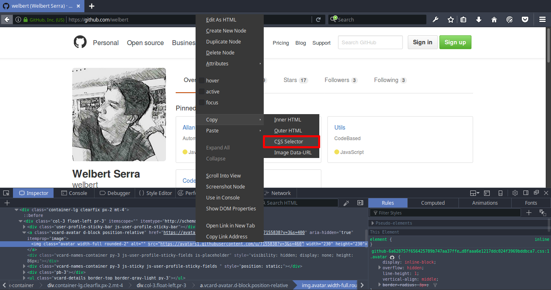The width and height of the screenshot is (551, 290).
Task: Click the profile avatar image
Action: [x=119, y=115]
